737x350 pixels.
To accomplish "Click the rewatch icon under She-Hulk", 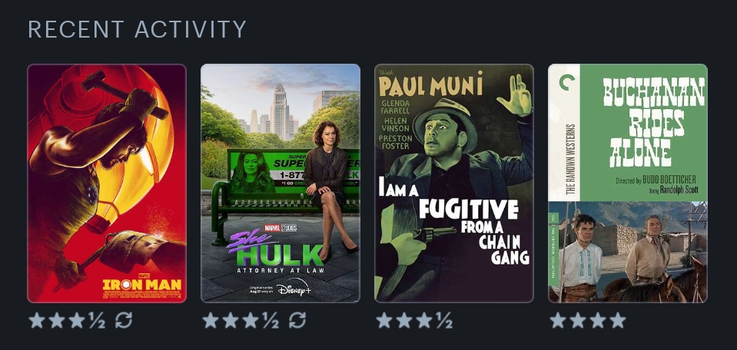I will click(297, 320).
